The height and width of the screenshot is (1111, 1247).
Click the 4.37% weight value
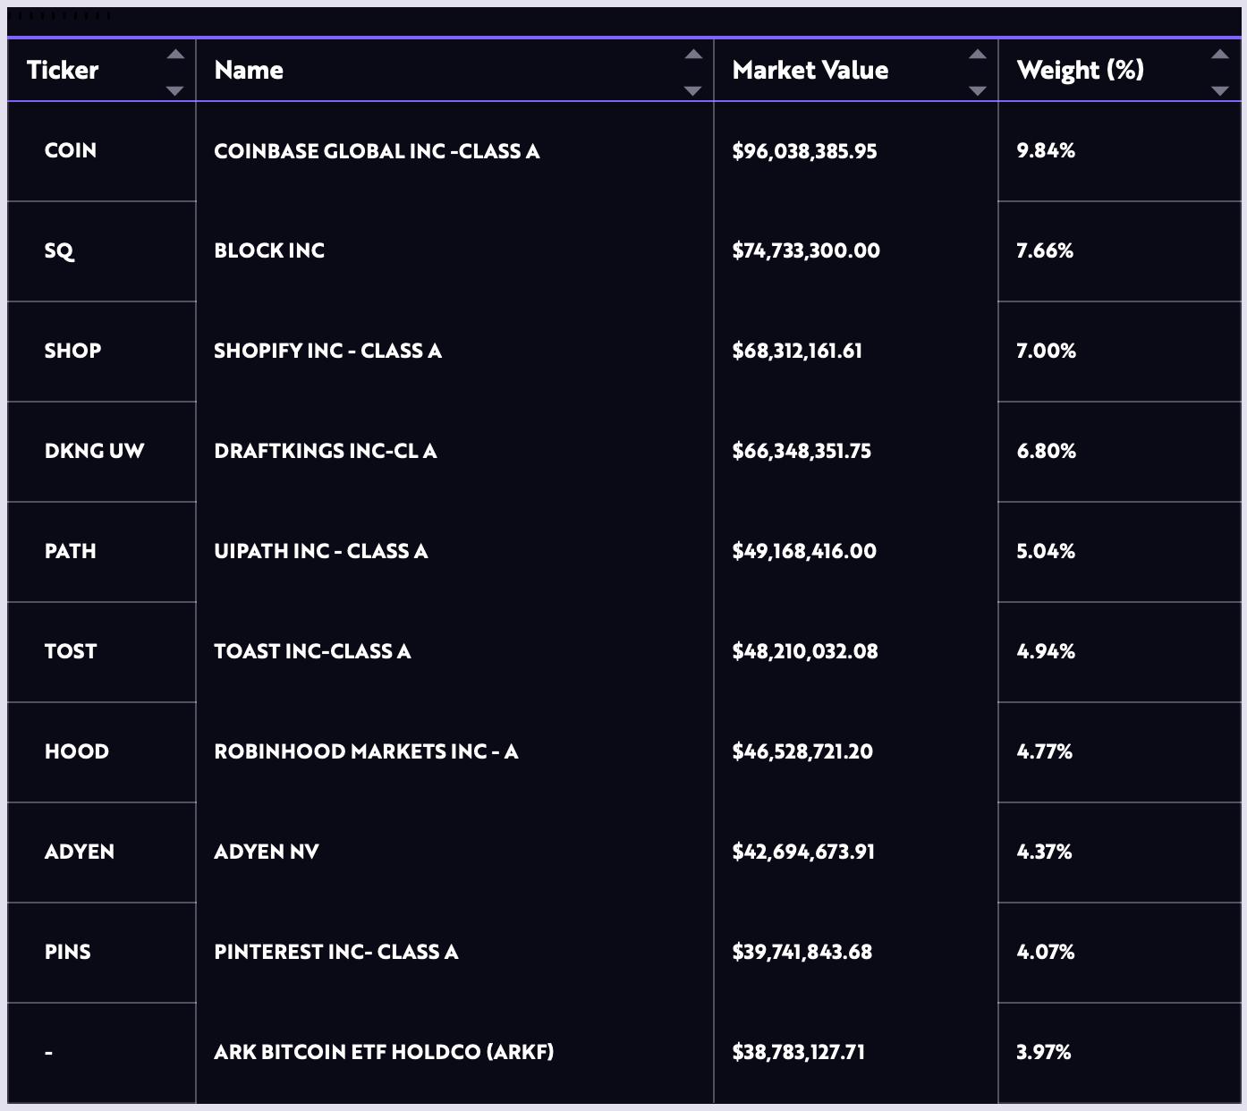tap(1044, 852)
